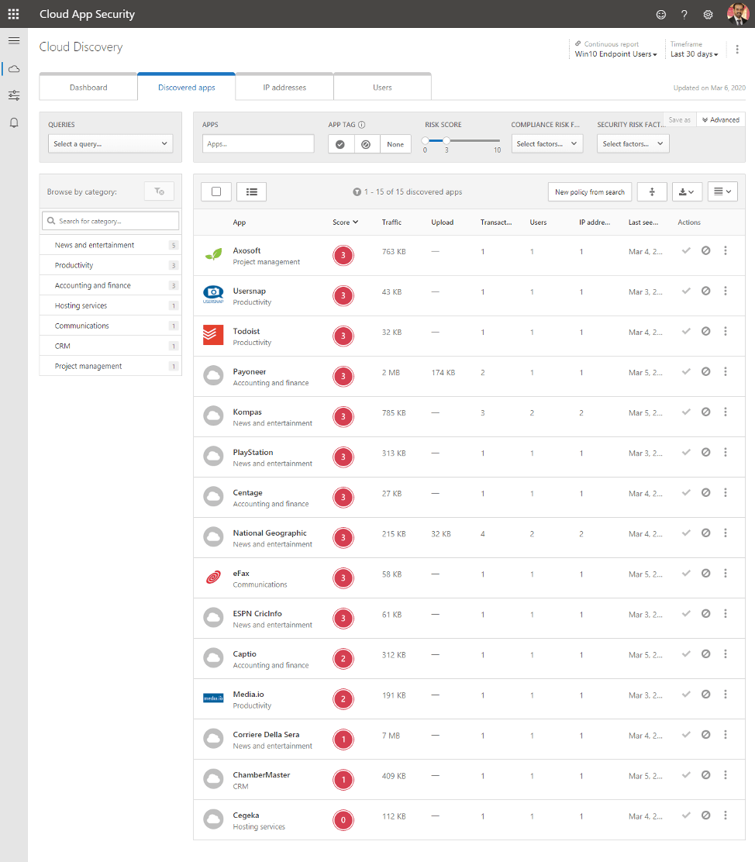Open Compliance risk factor dropdown
755x862 pixels.
click(547, 144)
